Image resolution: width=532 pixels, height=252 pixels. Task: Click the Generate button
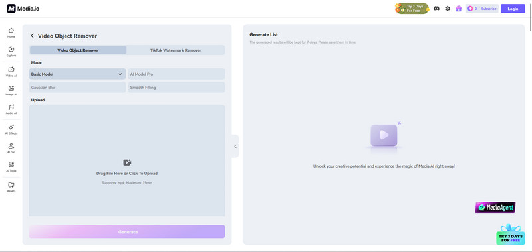click(x=127, y=231)
